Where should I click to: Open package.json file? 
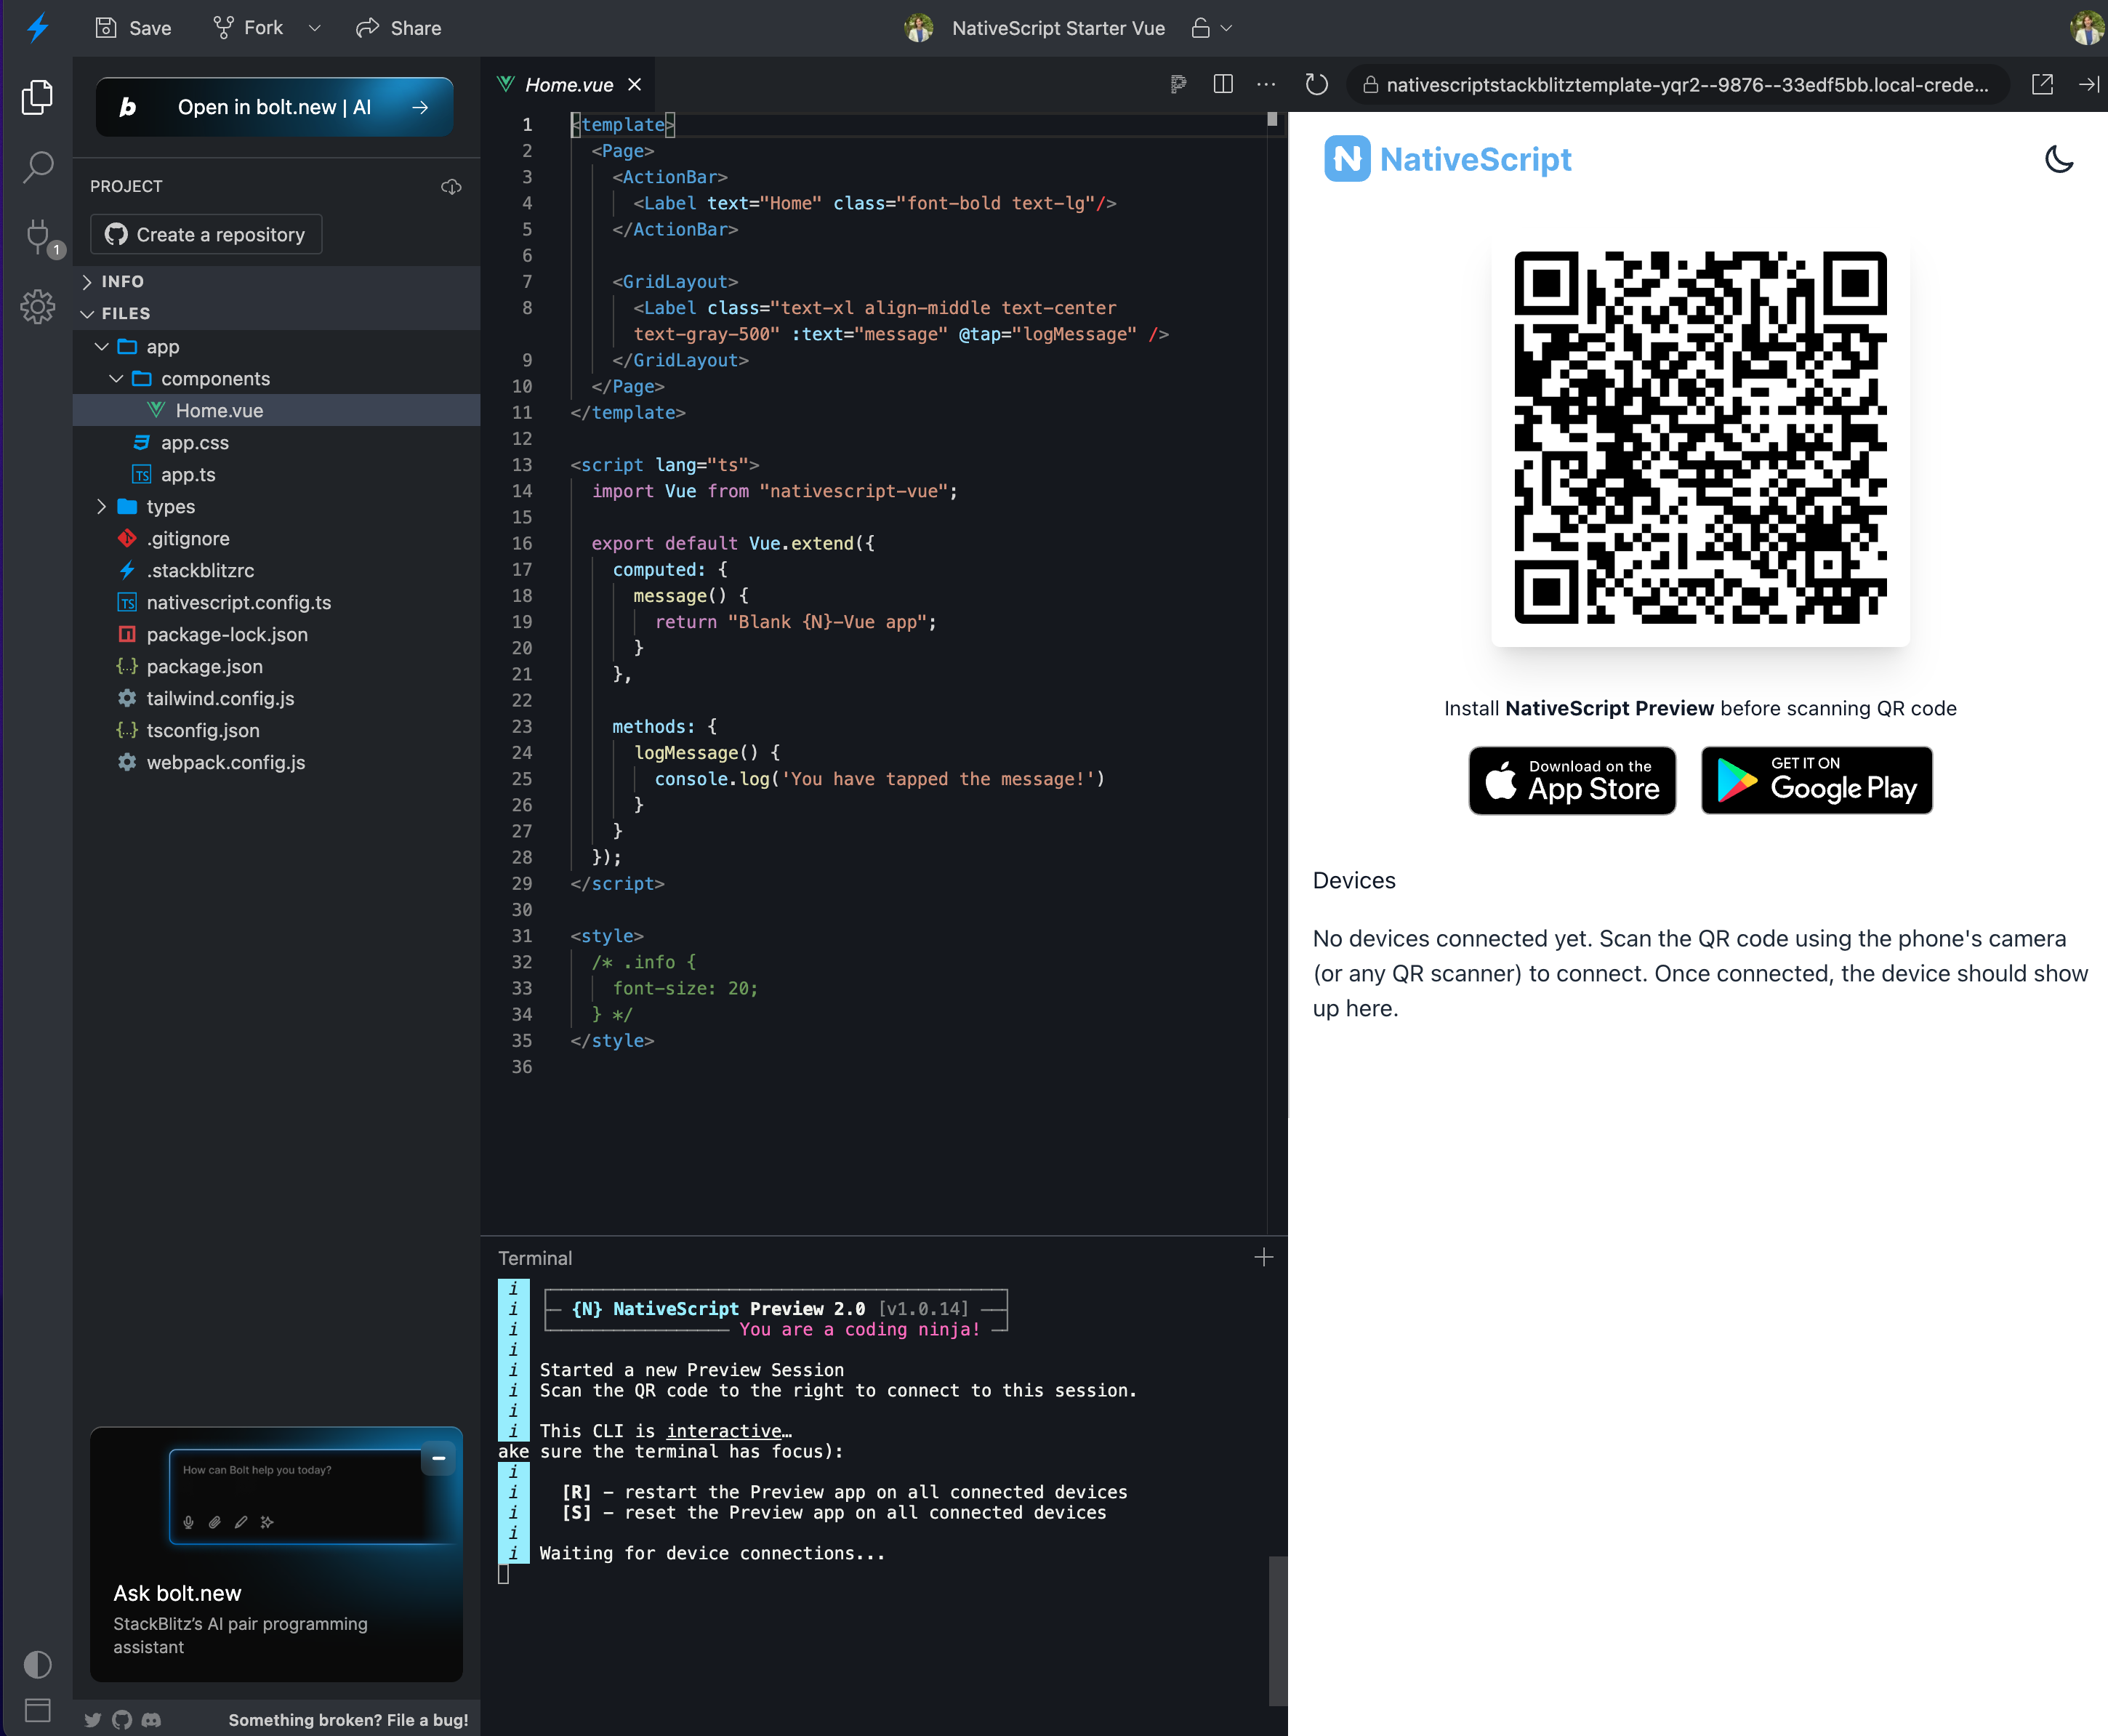[276, 666]
